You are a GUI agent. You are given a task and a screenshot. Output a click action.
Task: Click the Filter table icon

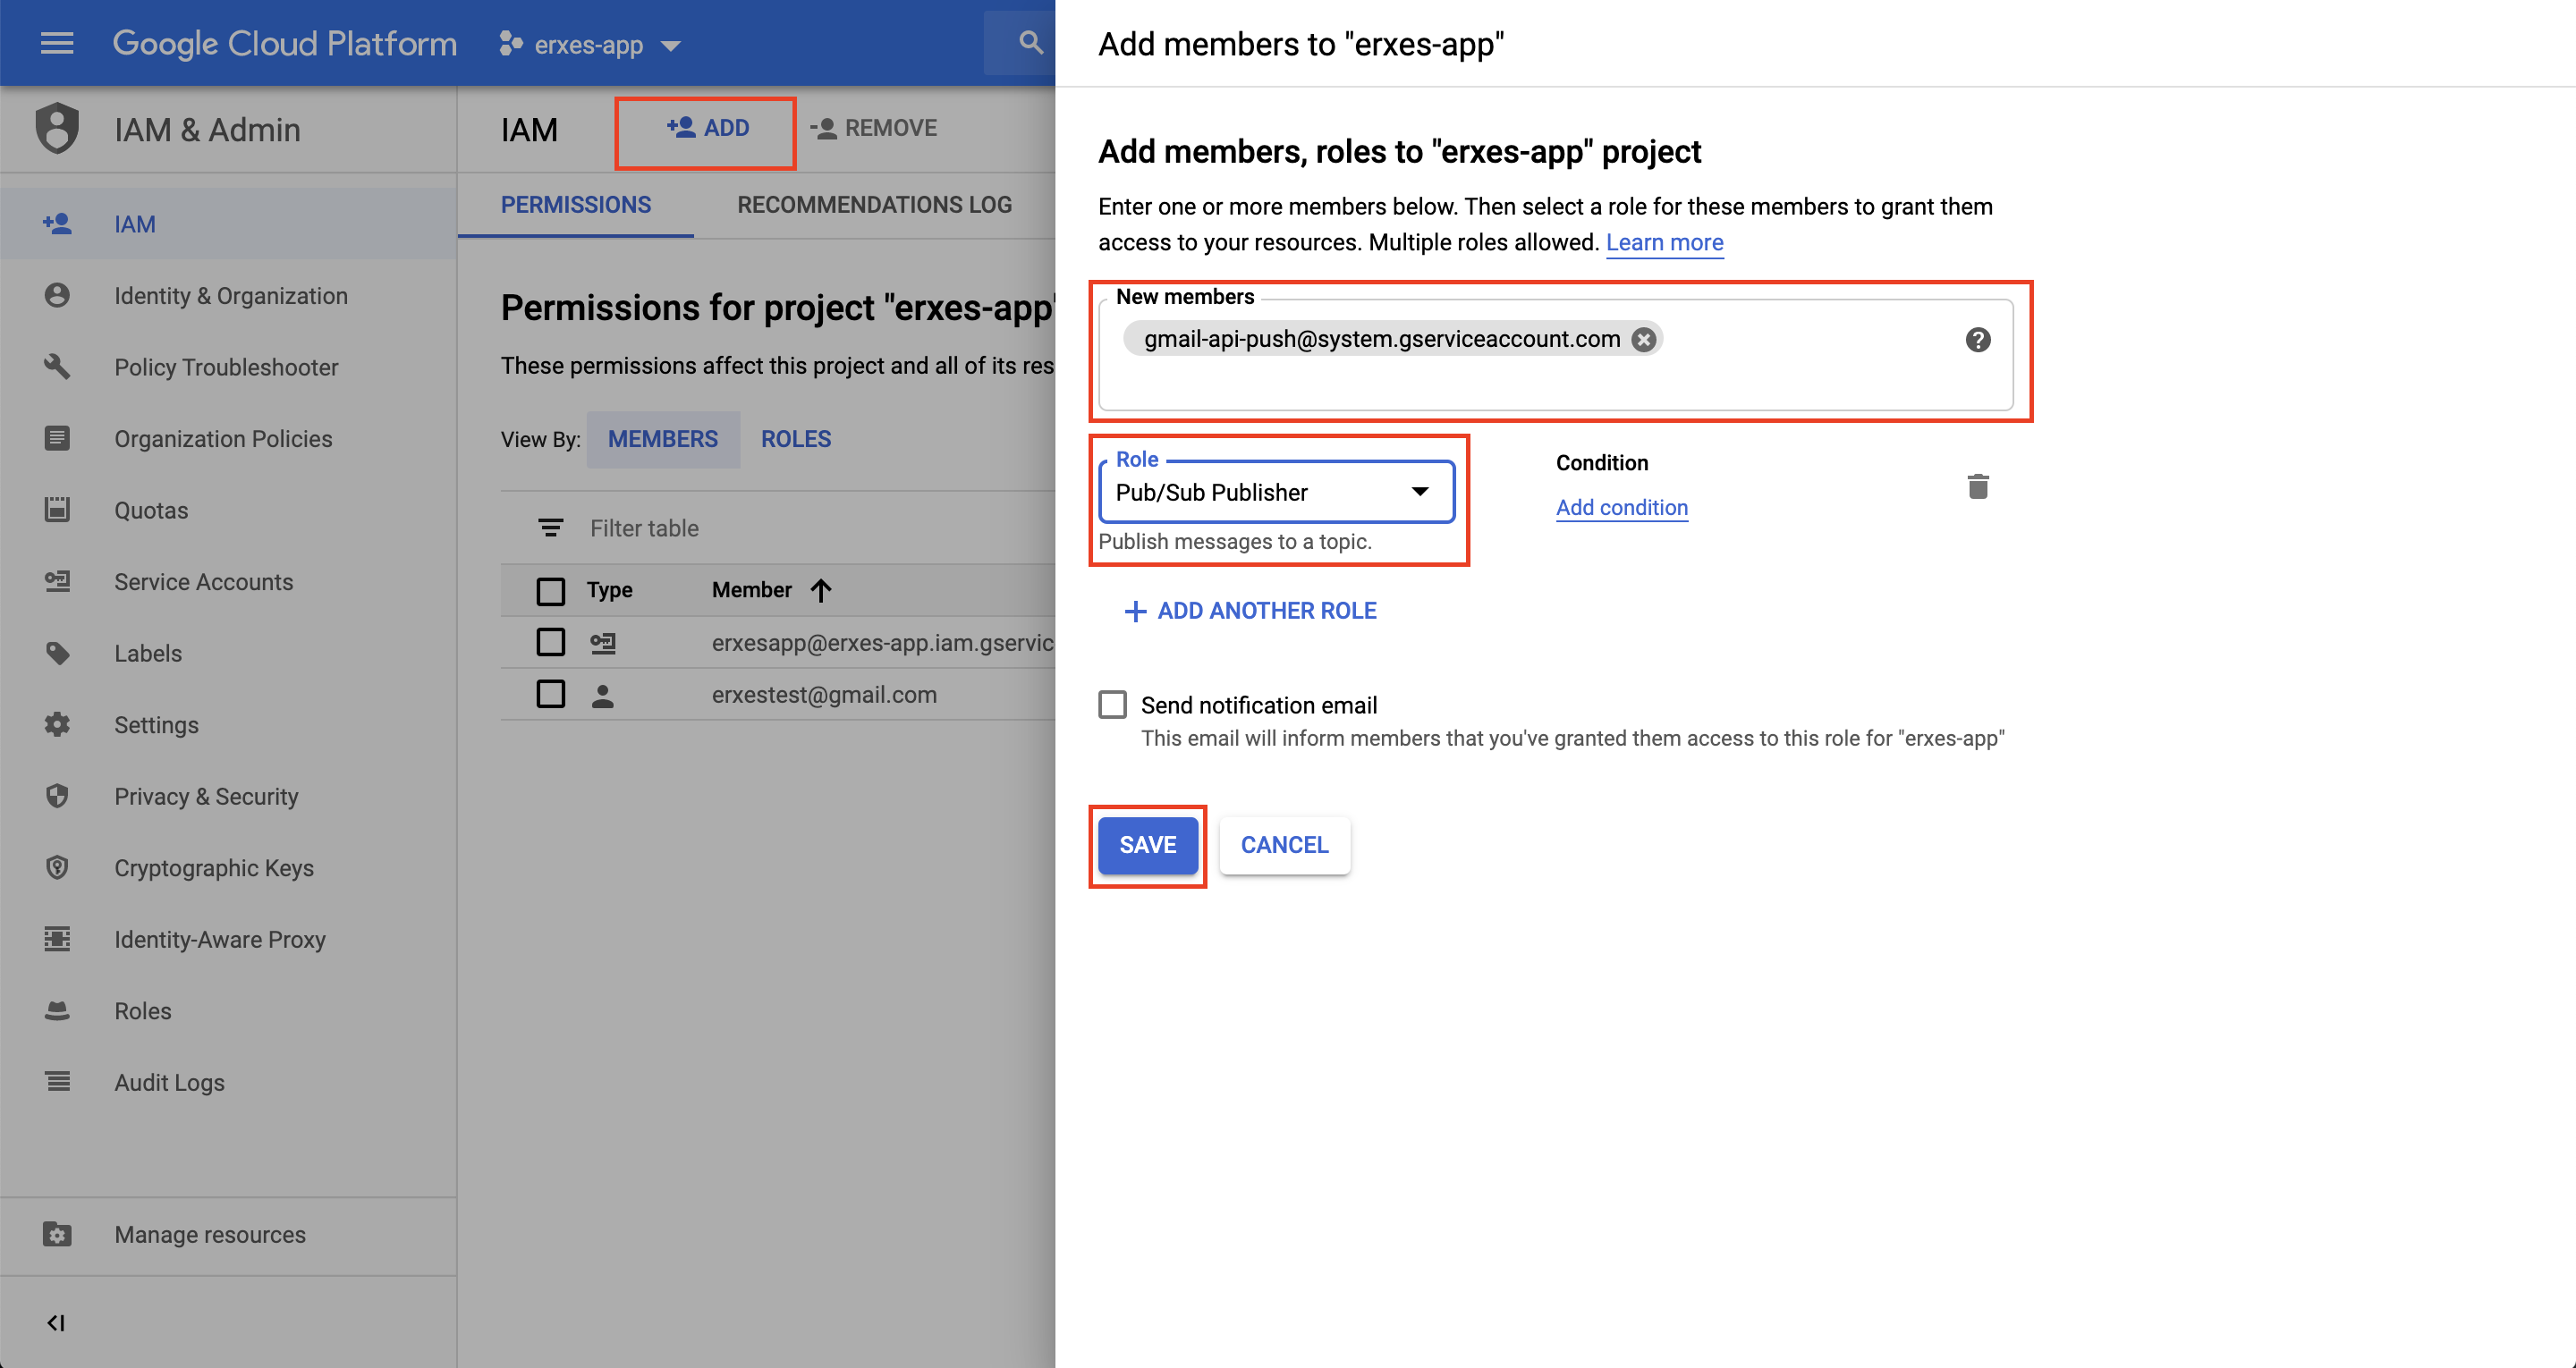[x=550, y=528]
